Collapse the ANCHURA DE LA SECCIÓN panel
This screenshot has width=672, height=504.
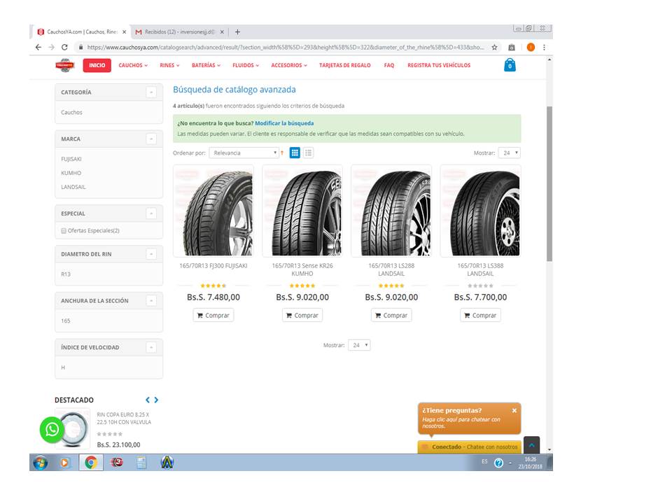(151, 301)
